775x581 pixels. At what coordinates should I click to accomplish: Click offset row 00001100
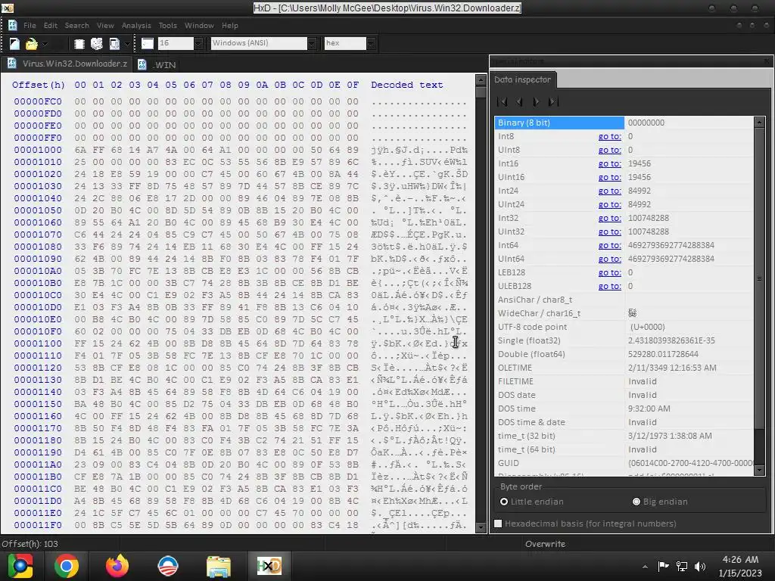click(38, 343)
